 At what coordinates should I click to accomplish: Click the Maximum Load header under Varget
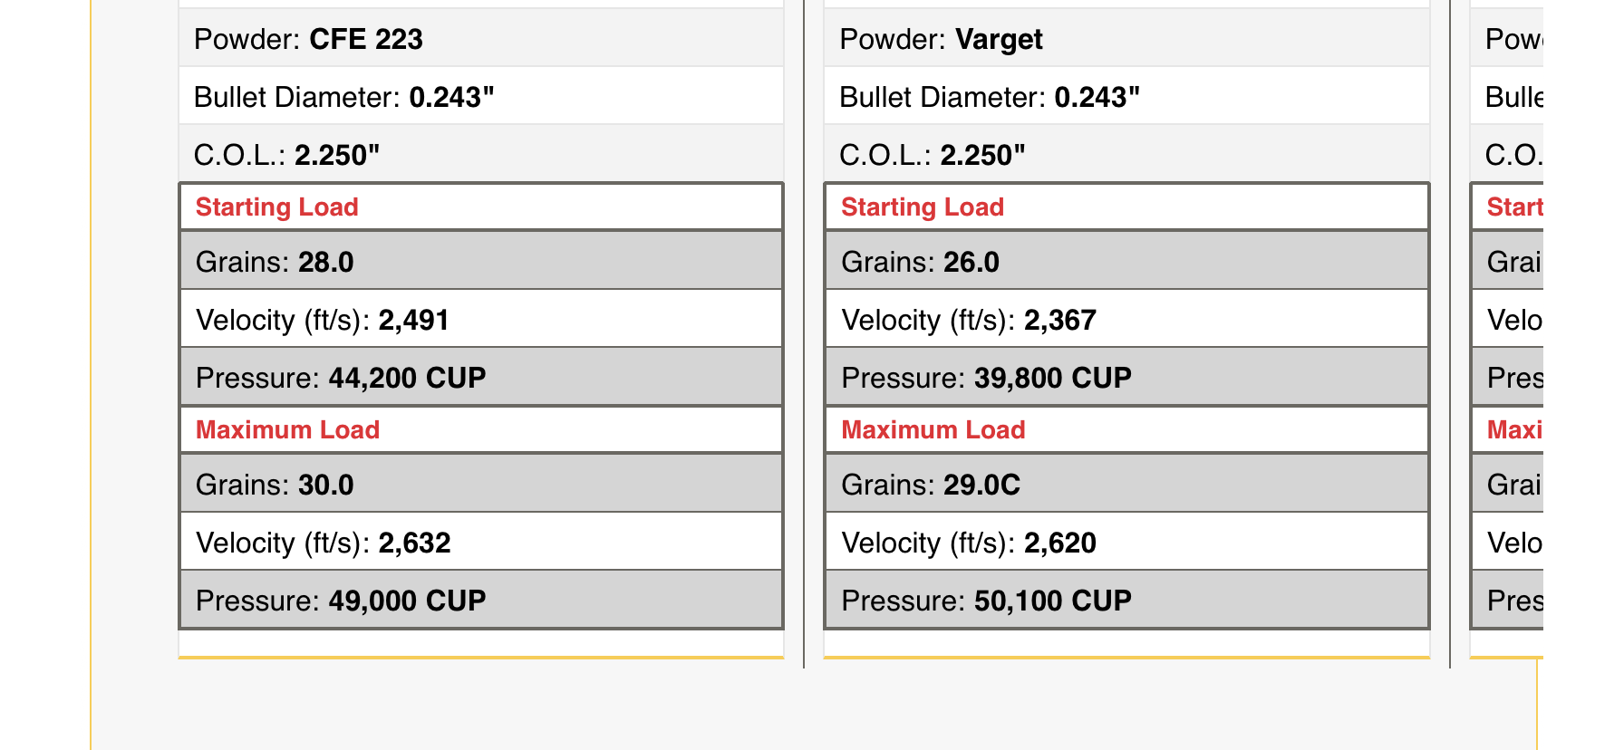1126,429
